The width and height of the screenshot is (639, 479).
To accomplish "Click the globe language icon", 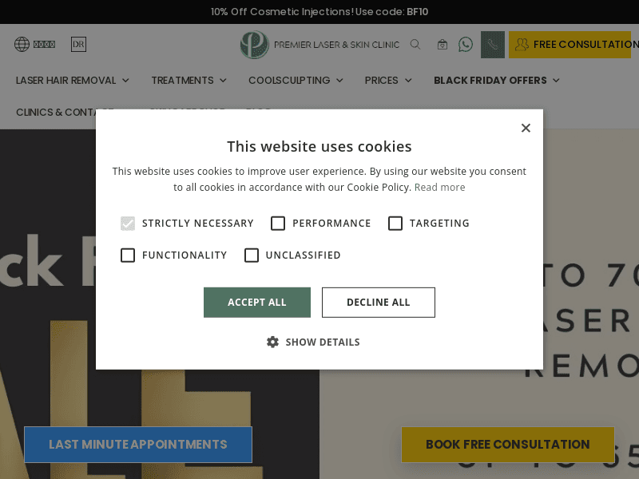I will tap(22, 45).
